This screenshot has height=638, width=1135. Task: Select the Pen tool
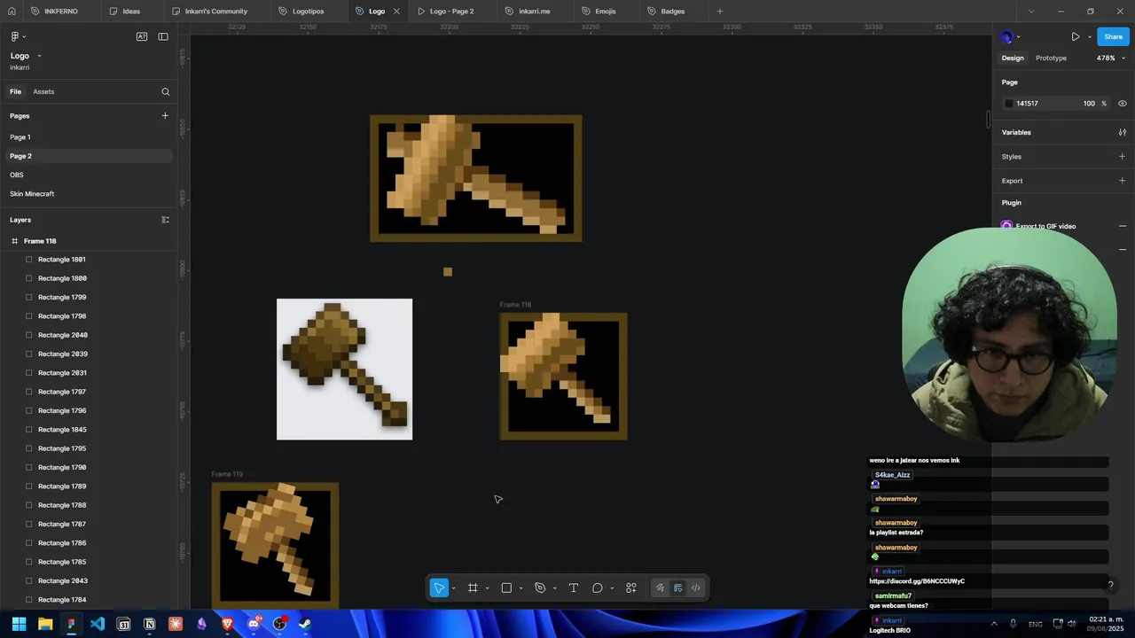click(540, 587)
